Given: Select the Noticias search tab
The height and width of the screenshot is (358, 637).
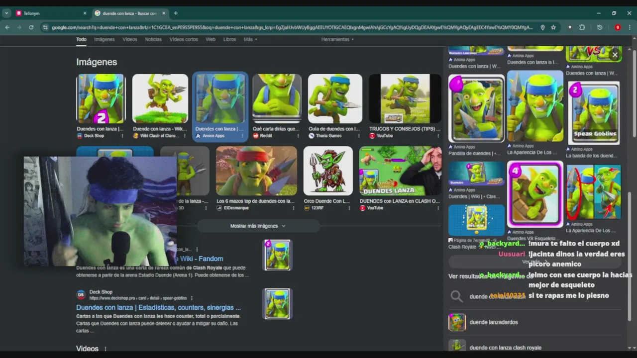Looking at the screenshot, I should [x=153, y=39].
